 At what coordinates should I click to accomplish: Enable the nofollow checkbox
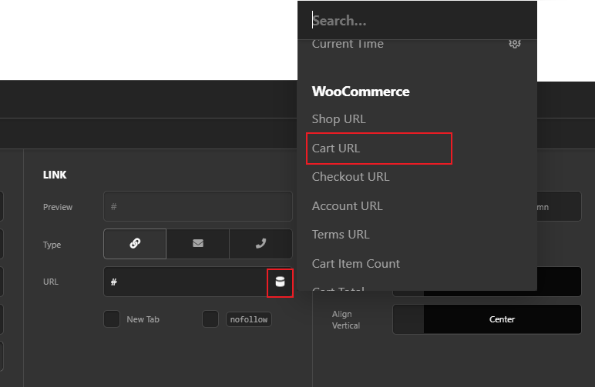(x=210, y=319)
